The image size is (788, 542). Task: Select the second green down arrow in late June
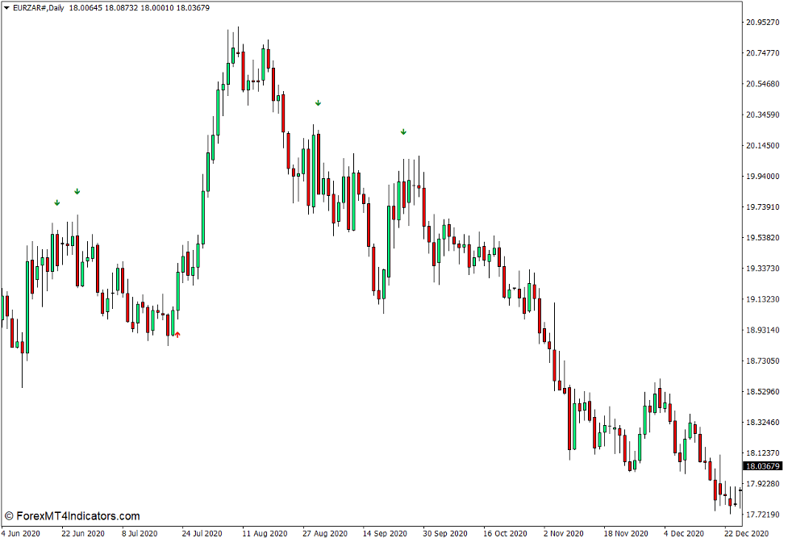(77, 191)
